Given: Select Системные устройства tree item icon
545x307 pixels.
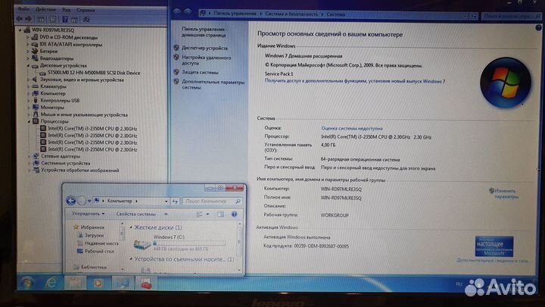Looking at the screenshot, I should coord(36,163).
